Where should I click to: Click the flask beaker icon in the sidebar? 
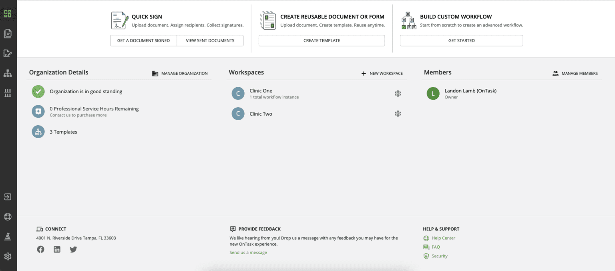point(8,236)
